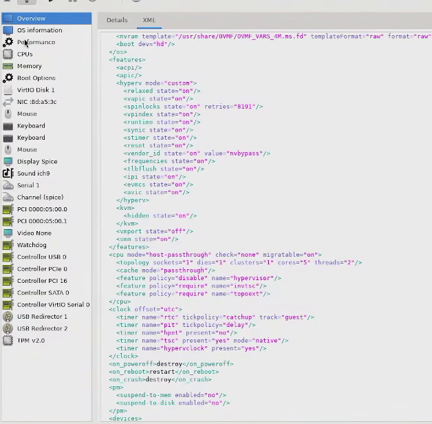Switch to the Details tab

point(117,20)
